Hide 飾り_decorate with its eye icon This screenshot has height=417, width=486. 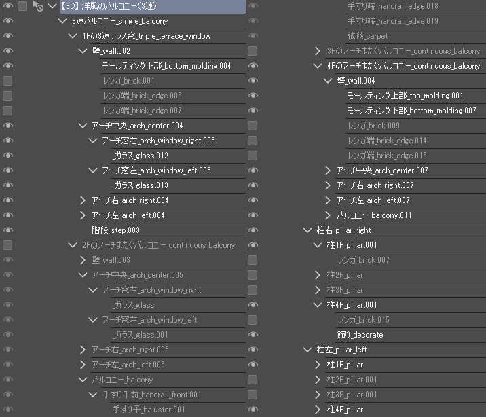(x=253, y=335)
